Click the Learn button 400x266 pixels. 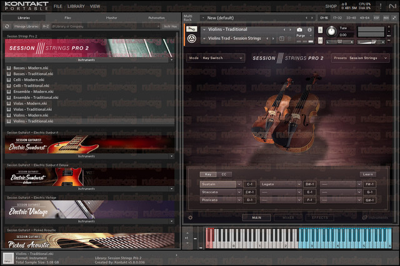[368, 174]
